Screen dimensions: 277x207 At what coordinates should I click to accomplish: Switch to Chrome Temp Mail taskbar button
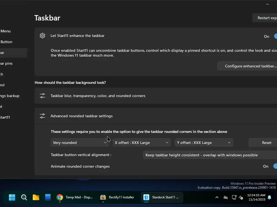coord(75,197)
